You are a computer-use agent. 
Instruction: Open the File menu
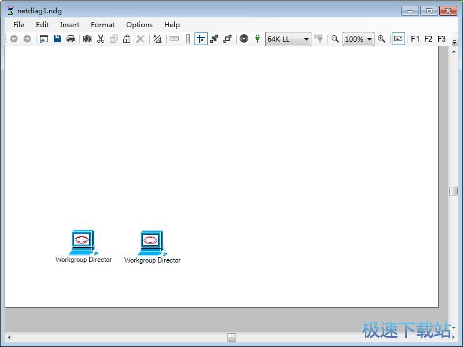coord(19,25)
